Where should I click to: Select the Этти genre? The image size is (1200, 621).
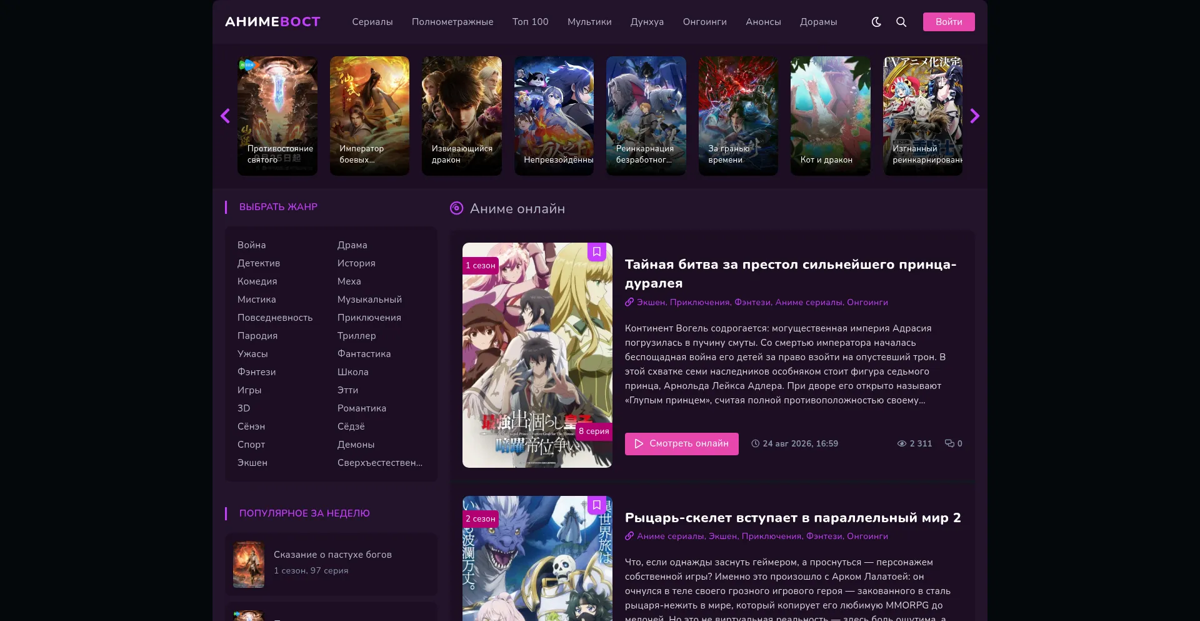coord(348,390)
